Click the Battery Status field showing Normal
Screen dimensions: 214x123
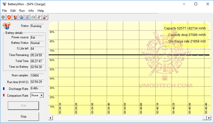pyautogui.click(x=37, y=43)
